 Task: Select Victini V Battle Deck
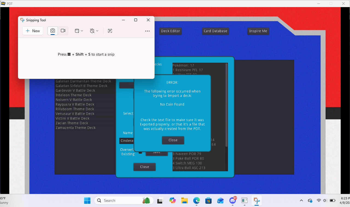click(73, 118)
